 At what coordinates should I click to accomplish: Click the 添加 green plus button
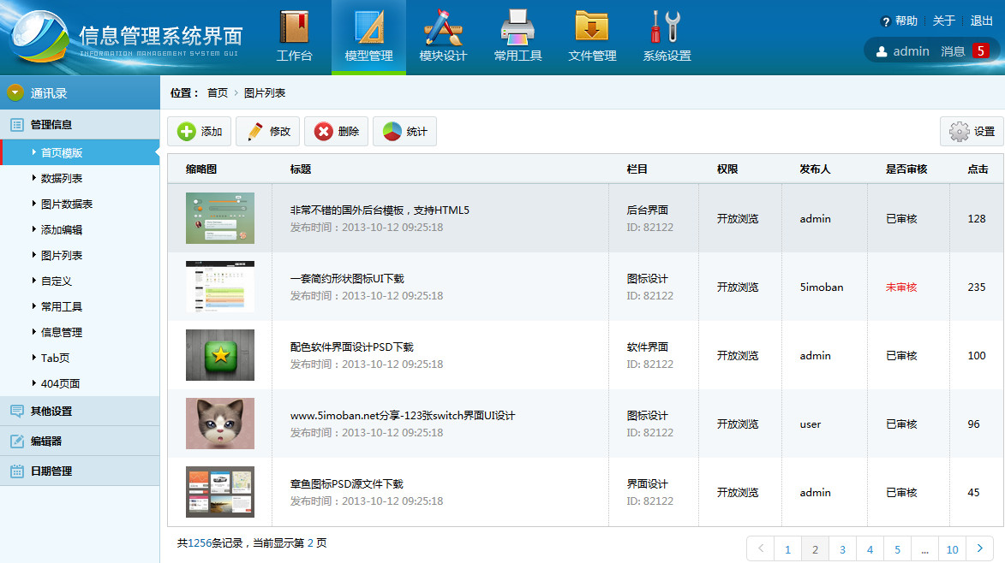coord(200,132)
